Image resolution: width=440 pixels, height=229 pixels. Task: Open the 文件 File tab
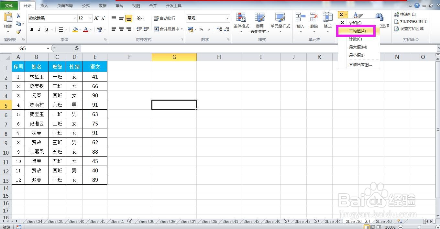point(9,5)
